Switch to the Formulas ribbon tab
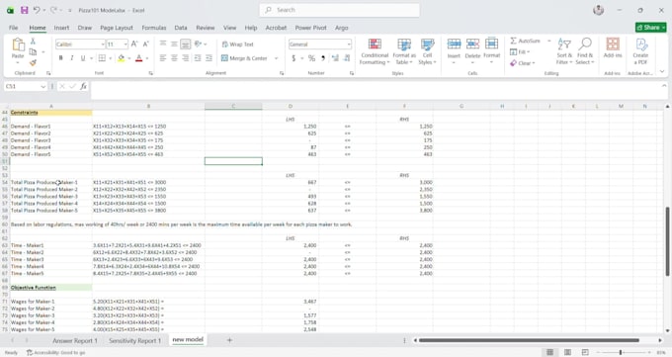This screenshot has width=672, height=357. click(x=154, y=28)
